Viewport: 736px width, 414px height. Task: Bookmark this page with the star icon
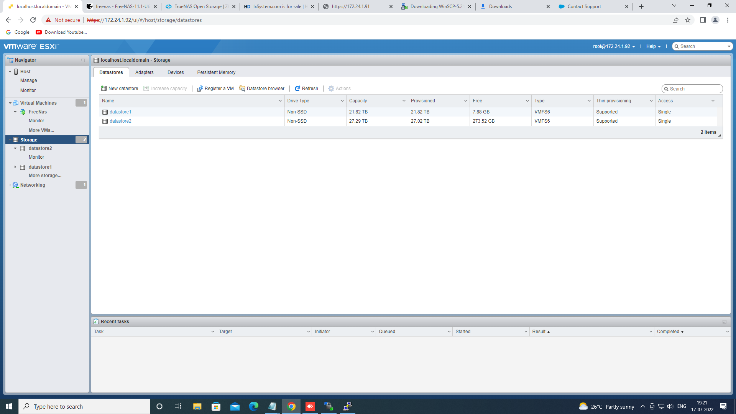[688, 20]
